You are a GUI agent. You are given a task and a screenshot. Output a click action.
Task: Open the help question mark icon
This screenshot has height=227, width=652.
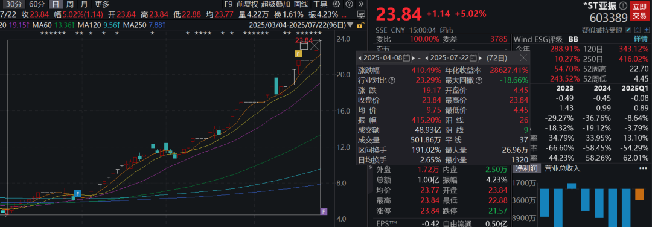[x=350, y=4]
